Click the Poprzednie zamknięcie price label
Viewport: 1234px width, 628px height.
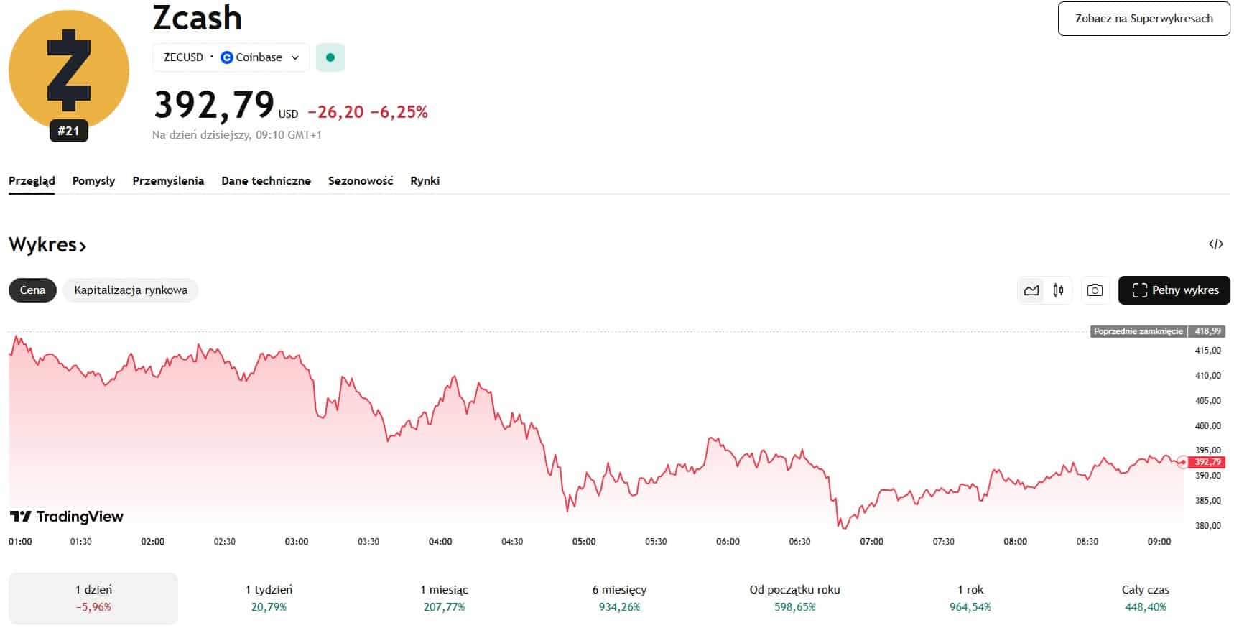tap(1138, 331)
